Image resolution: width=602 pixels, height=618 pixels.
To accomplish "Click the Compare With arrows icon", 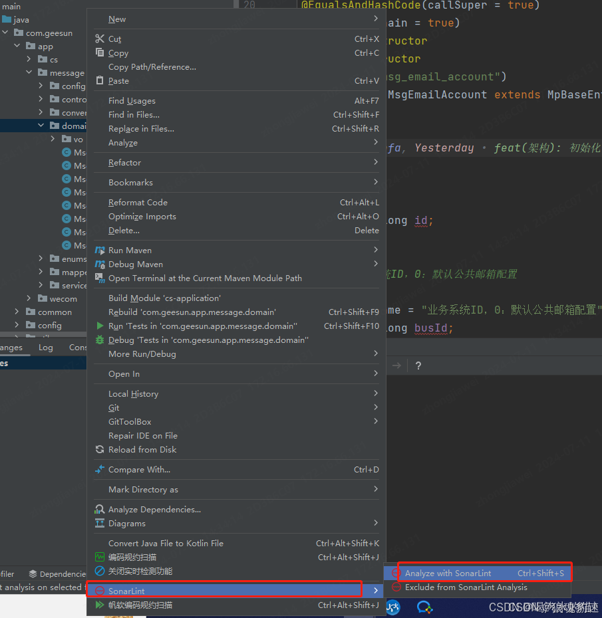I will pos(100,469).
